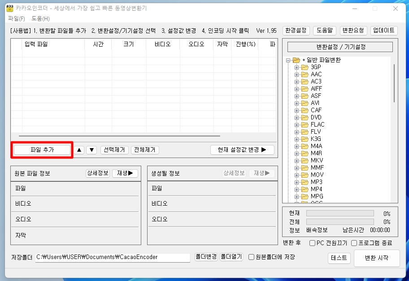409x281 pixels.
Task: Expand the ASF folder node
Action: tap(296, 96)
